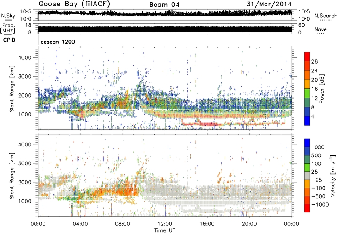Click the black frequency band in the Freq. panel
Viewport: 337px width, 233px height.
tap(165, 29)
